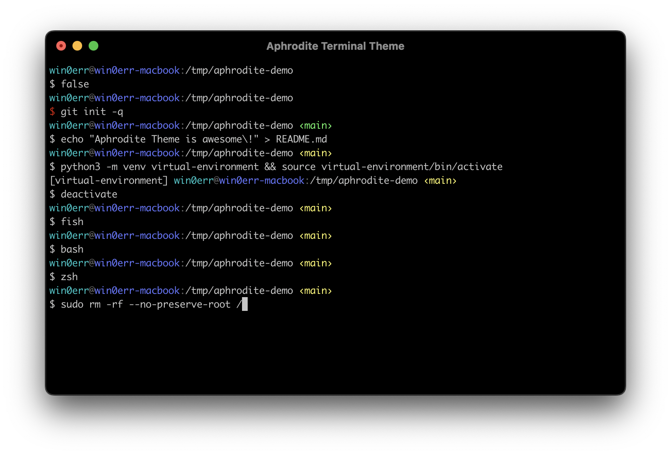The image size is (671, 455).
Task: Click the 'deactivate' command text
Action: (x=89, y=194)
